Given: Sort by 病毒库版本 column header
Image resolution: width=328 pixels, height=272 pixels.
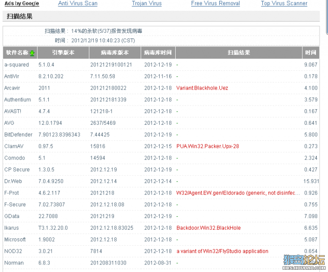Looking at the screenshot, I should 115,53.
